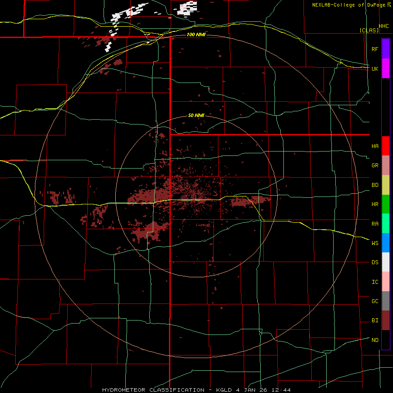Click the HA legend label
393x393 pixels.
[x=375, y=146]
